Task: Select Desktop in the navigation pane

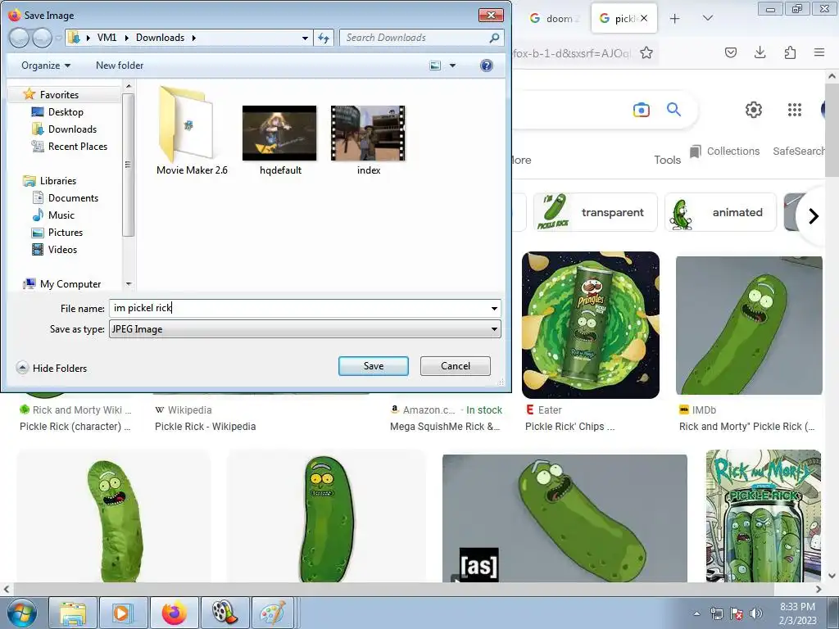Action: pos(66,111)
